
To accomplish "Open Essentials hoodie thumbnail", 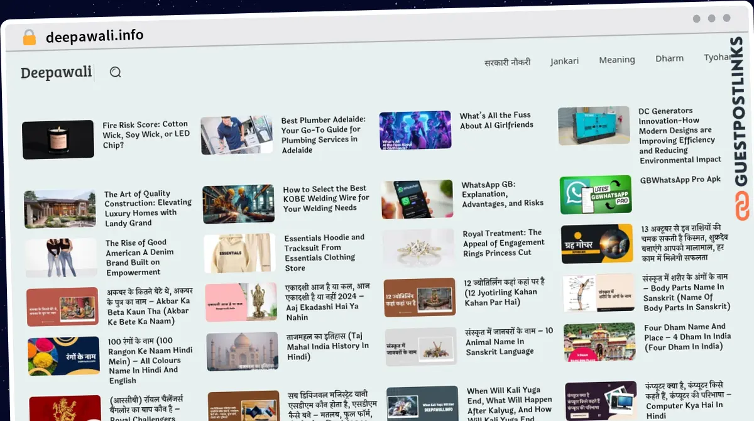I will pyautogui.click(x=240, y=253).
